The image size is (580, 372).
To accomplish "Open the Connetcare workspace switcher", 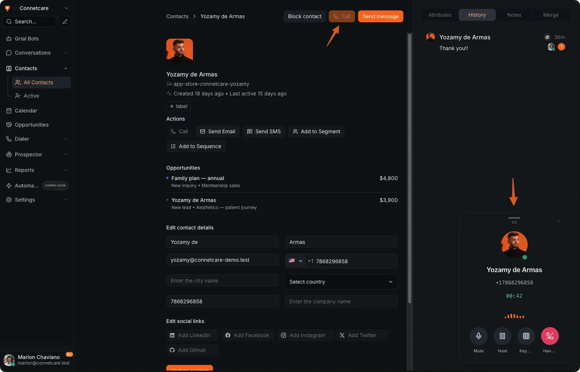I will click(37, 8).
